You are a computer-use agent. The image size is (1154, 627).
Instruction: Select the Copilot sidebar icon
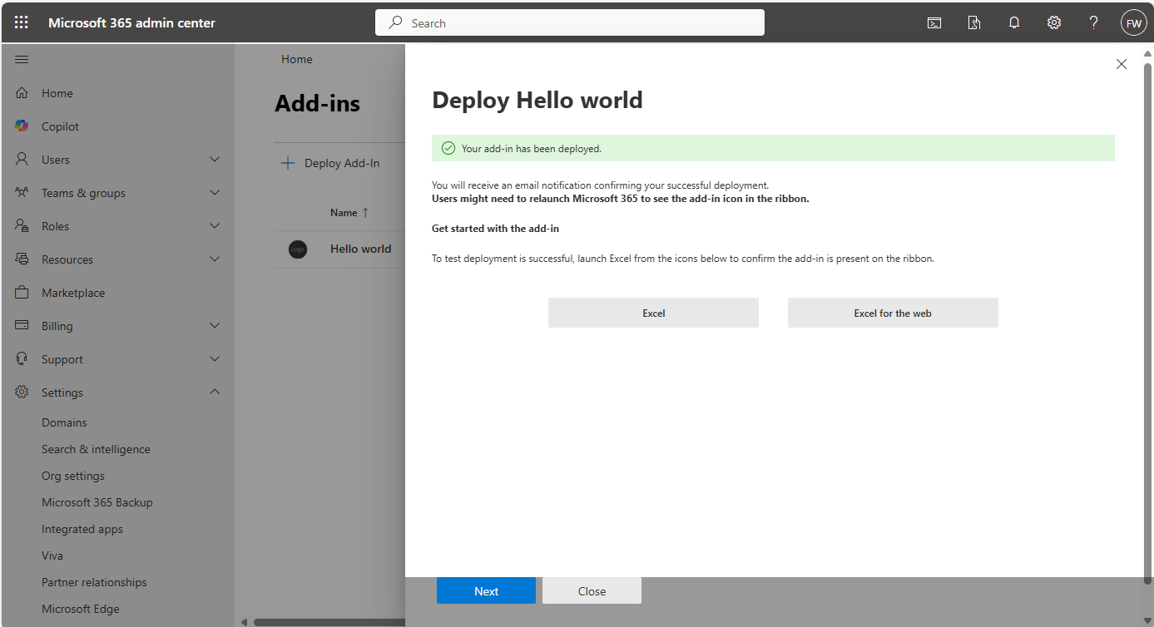(21, 126)
